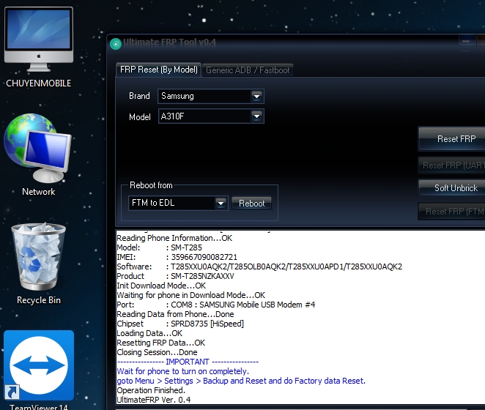Click log line Closing Session...Done

pos(157,352)
